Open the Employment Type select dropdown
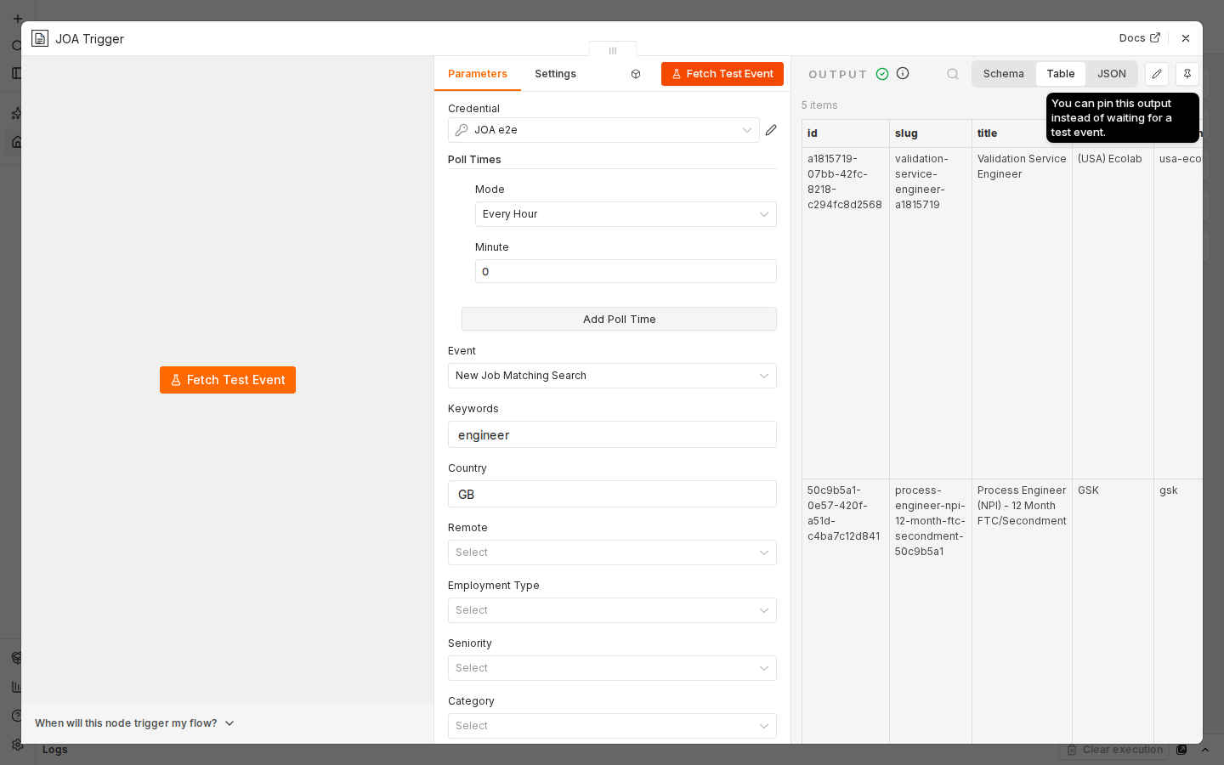Image resolution: width=1224 pixels, height=765 pixels. [612, 610]
